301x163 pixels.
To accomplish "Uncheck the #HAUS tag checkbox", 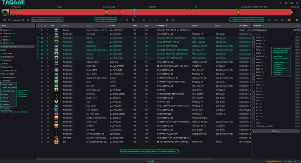I will (x=253, y=37).
